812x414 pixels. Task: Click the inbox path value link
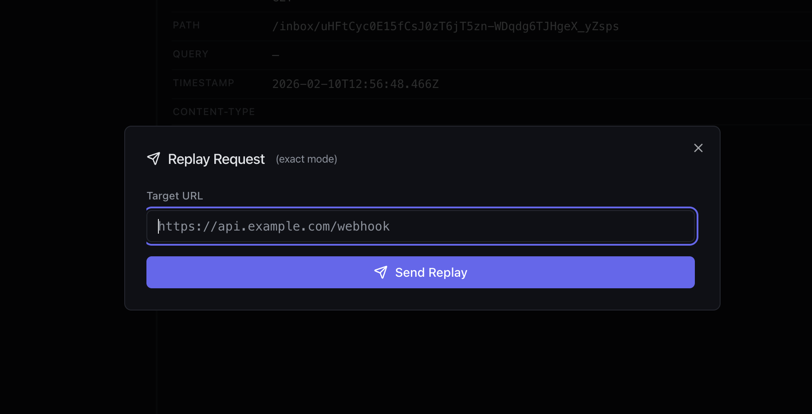445,26
